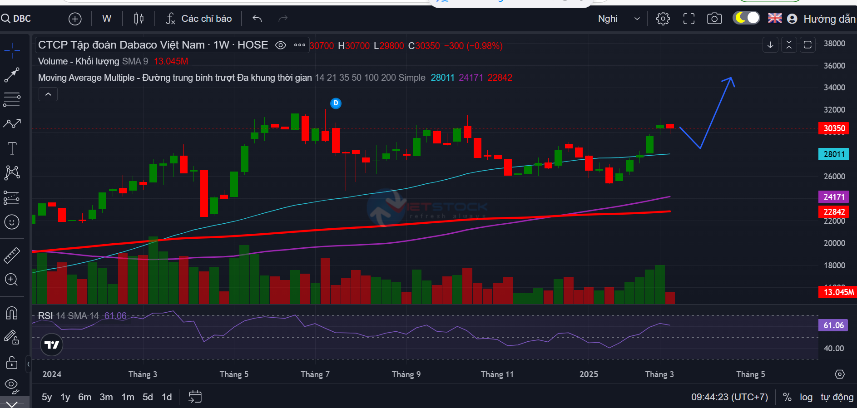Screen dimensions: 857x408
Task: Open more options for Dabaco symbol legend
Action: coord(300,45)
